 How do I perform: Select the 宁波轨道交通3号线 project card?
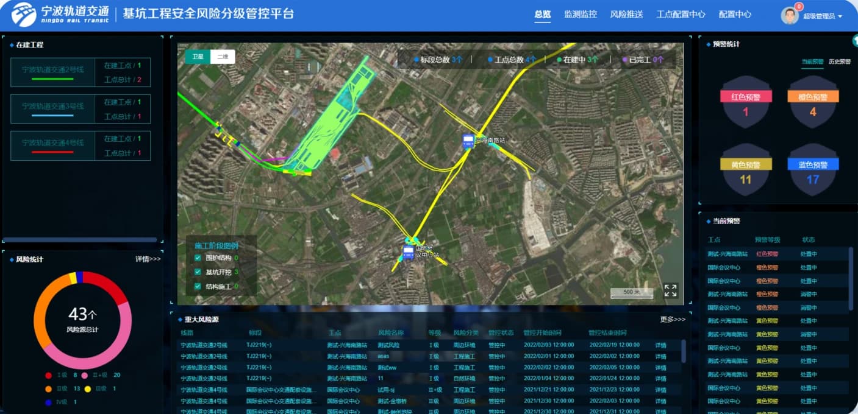pos(80,109)
